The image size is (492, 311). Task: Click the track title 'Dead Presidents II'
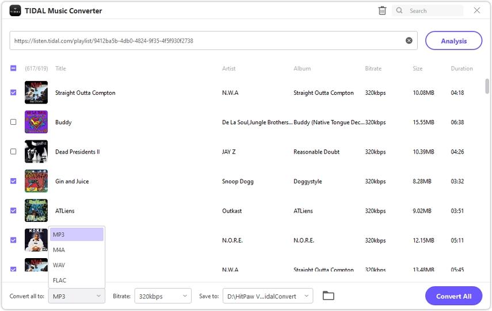pos(78,152)
